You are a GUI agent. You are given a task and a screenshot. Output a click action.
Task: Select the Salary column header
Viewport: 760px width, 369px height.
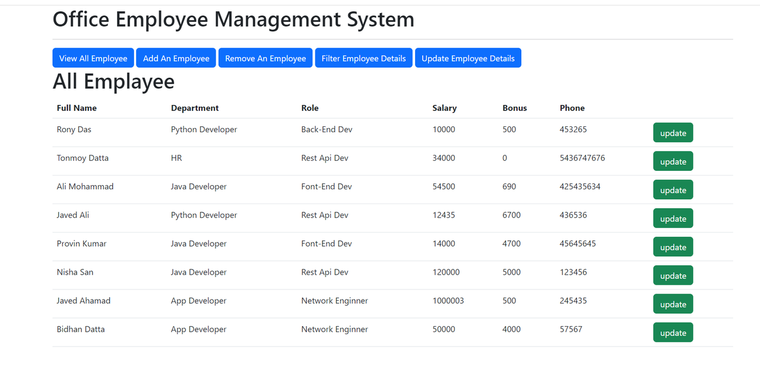444,108
